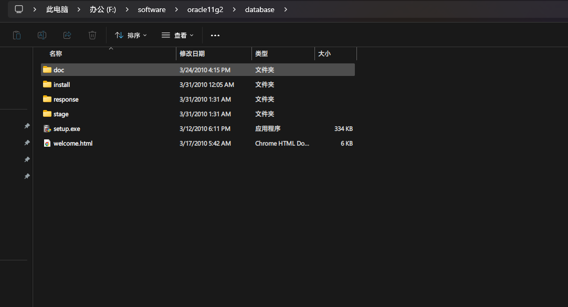568x307 pixels.
Task: Click date 3/12/2010 6:11 PM
Action: point(205,129)
